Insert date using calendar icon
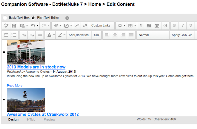This screenshot has height=129, width=197. point(157,25)
